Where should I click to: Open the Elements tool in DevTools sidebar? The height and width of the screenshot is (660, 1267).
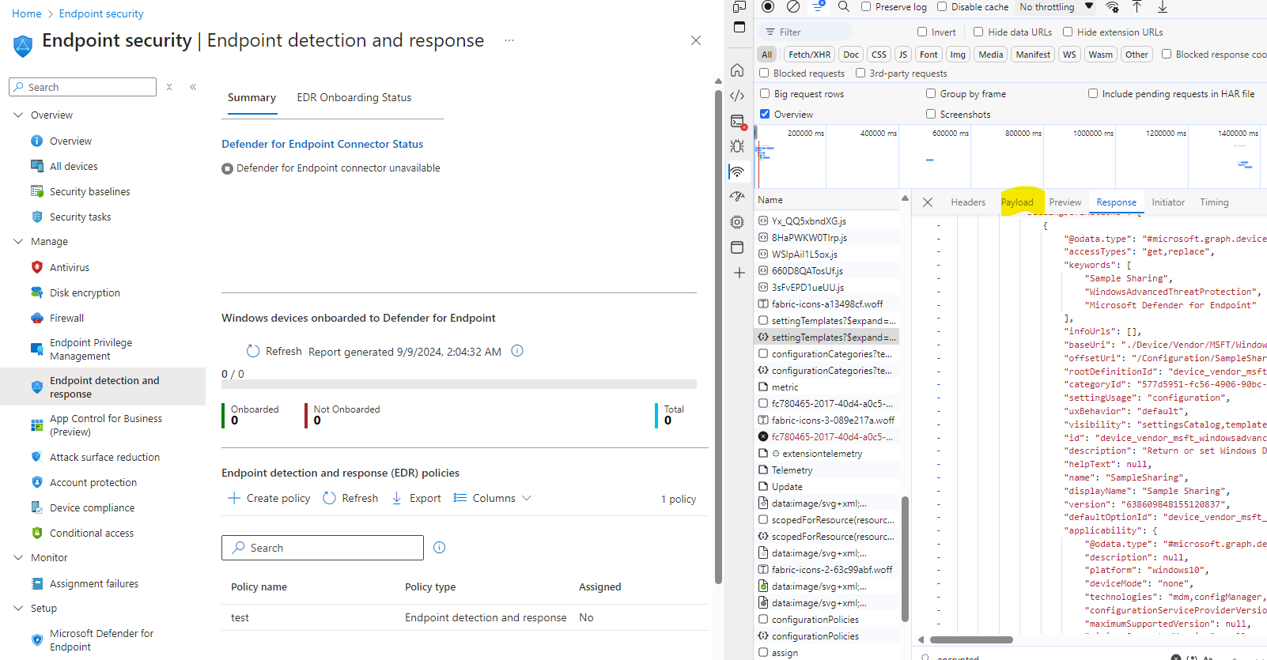pyautogui.click(x=737, y=96)
